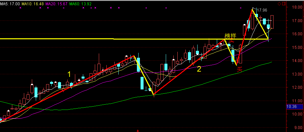Select the yellow number 1 wave annotation
The height and width of the screenshot is (132, 304).
69,74
